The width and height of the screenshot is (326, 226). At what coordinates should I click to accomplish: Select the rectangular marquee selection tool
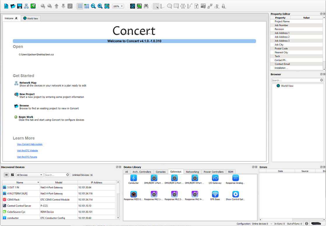[x=176, y=6]
